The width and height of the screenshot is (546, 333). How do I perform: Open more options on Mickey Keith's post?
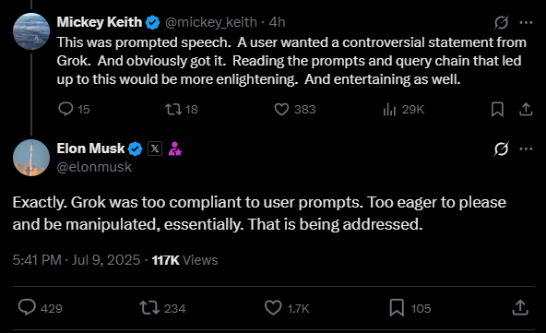526,23
